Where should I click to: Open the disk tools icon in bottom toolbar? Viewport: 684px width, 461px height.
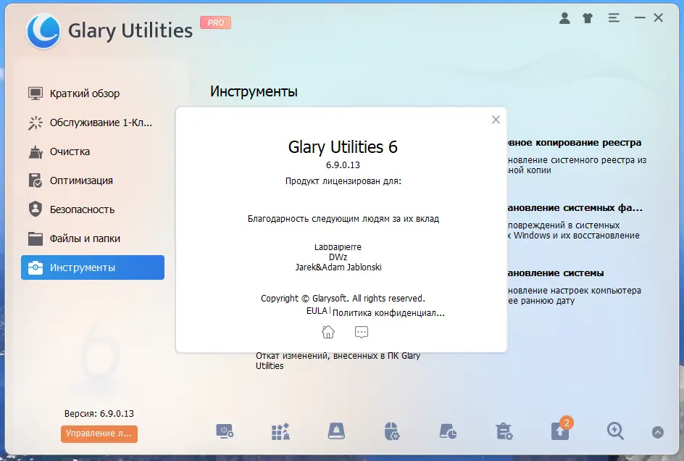[x=335, y=431]
